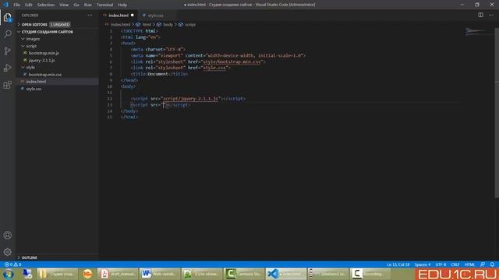Screen dimensions: 499x280
Task: Open the Go menu
Action: (x=76, y=5)
